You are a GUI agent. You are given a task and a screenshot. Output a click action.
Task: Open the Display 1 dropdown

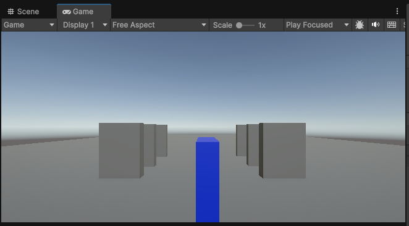(x=84, y=25)
